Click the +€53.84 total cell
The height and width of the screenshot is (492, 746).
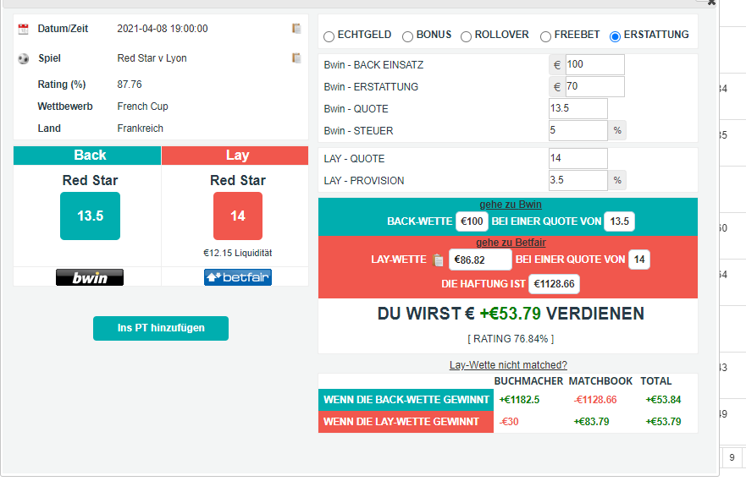(x=663, y=400)
